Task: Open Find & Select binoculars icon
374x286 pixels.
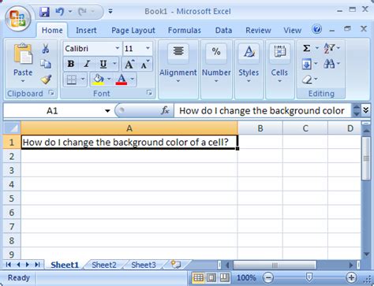Action: point(329,64)
